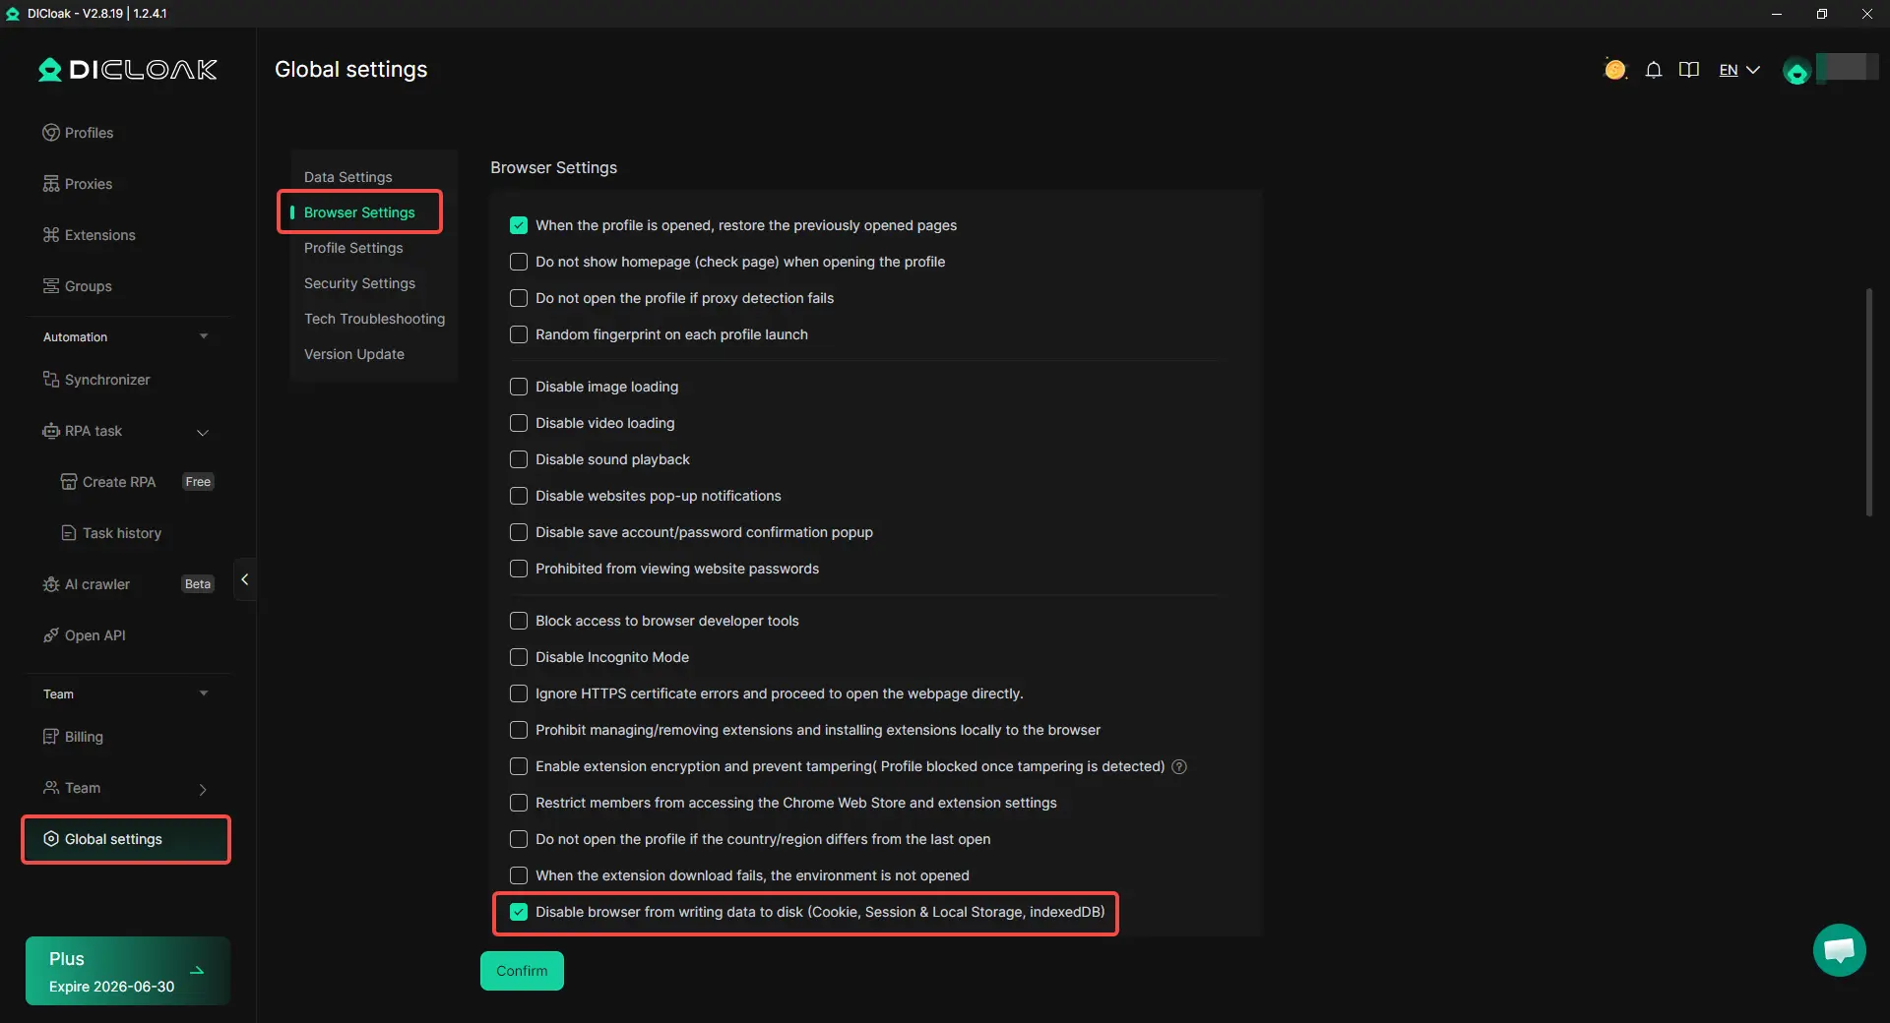Check Disable Incognito Mode option
This screenshot has height=1023, width=1890.
click(519, 657)
